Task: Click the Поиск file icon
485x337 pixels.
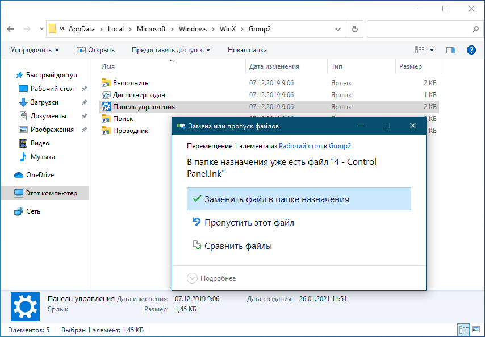Action: click(106, 119)
